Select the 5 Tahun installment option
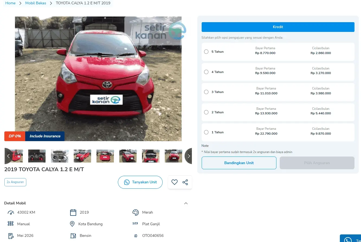 point(206,52)
